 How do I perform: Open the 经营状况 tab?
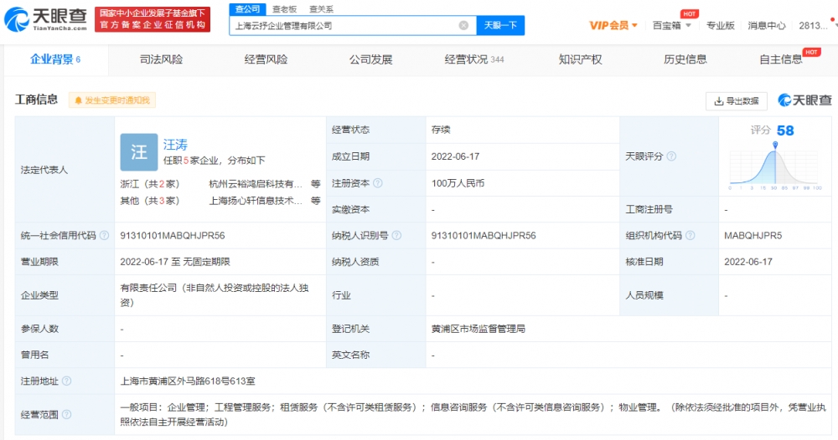[x=474, y=59]
